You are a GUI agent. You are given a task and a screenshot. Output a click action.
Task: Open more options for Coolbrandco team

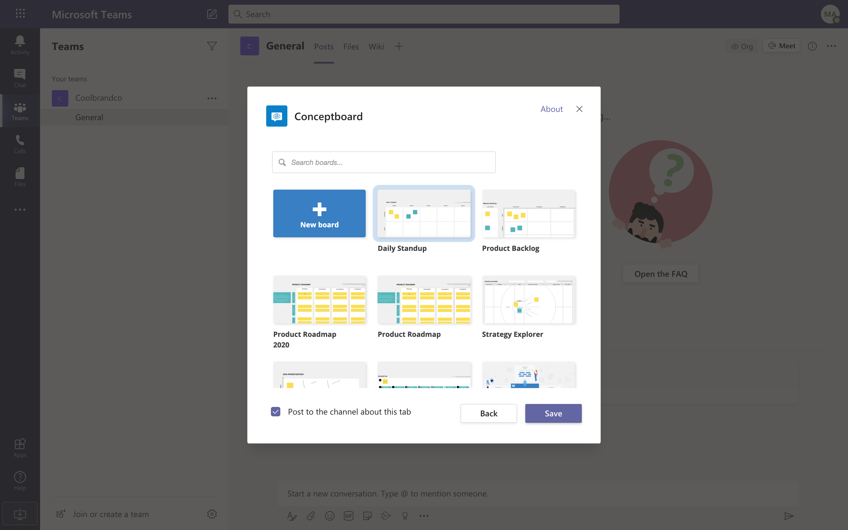pos(212,99)
